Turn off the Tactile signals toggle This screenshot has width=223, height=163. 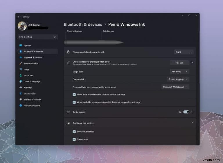186,112
